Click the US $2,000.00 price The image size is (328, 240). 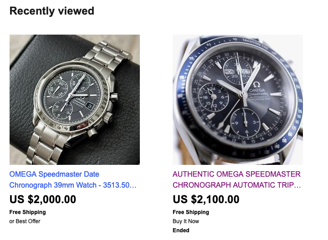pyautogui.click(x=43, y=199)
